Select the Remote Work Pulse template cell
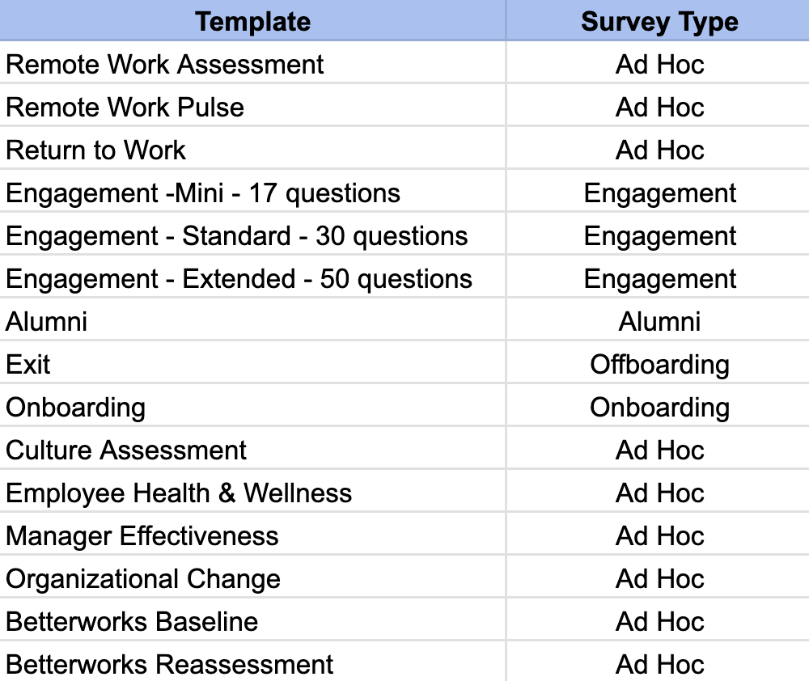 tap(252, 106)
